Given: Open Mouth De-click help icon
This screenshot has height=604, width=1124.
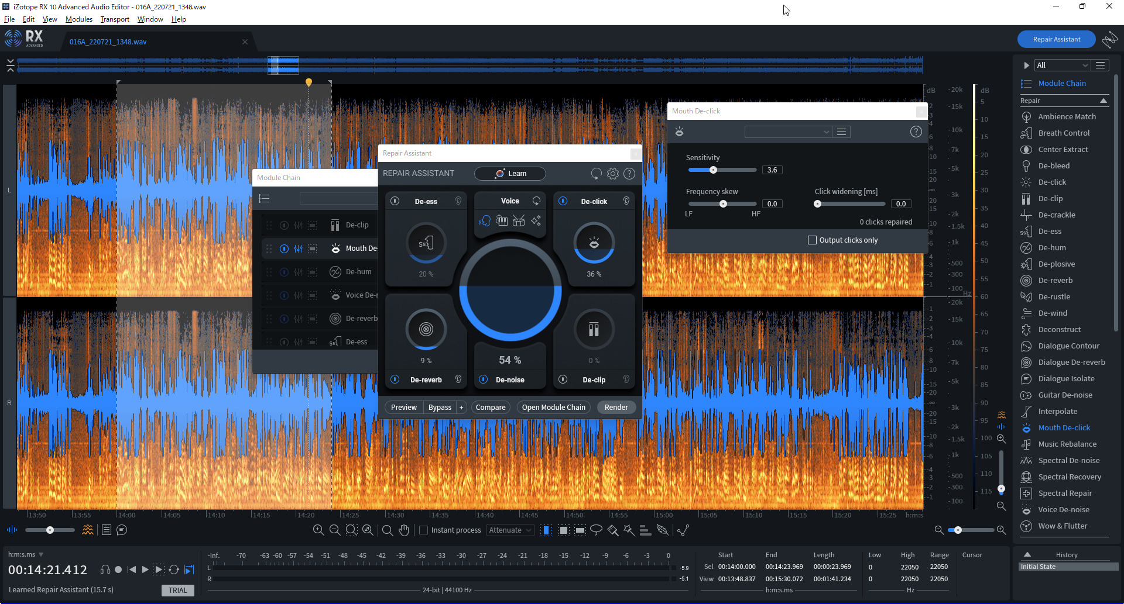Looking at the screenshot, I should (x=916, y=132).
